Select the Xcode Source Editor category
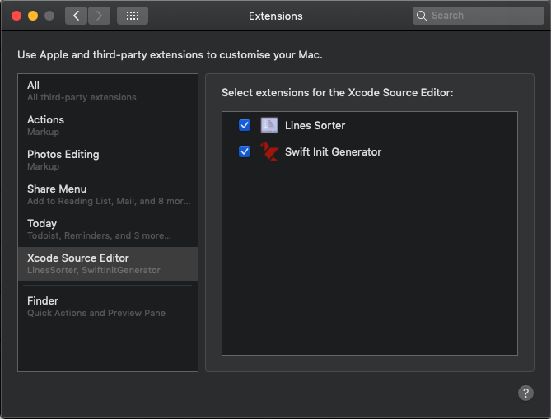 coord(108,263)
